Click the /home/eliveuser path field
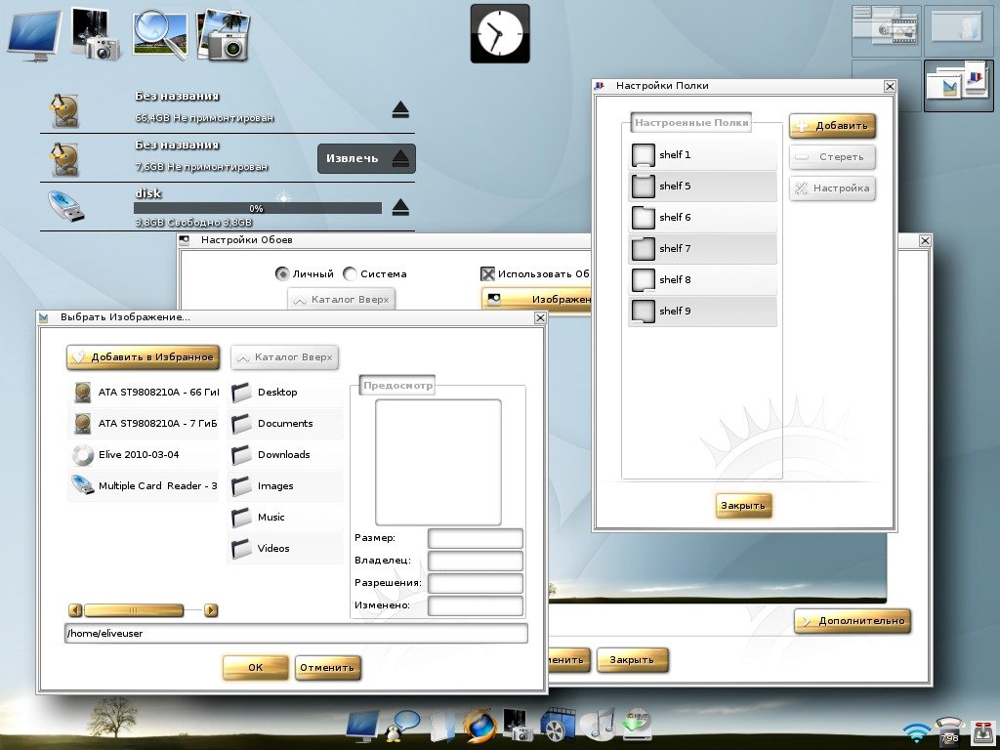 point(296,633)
